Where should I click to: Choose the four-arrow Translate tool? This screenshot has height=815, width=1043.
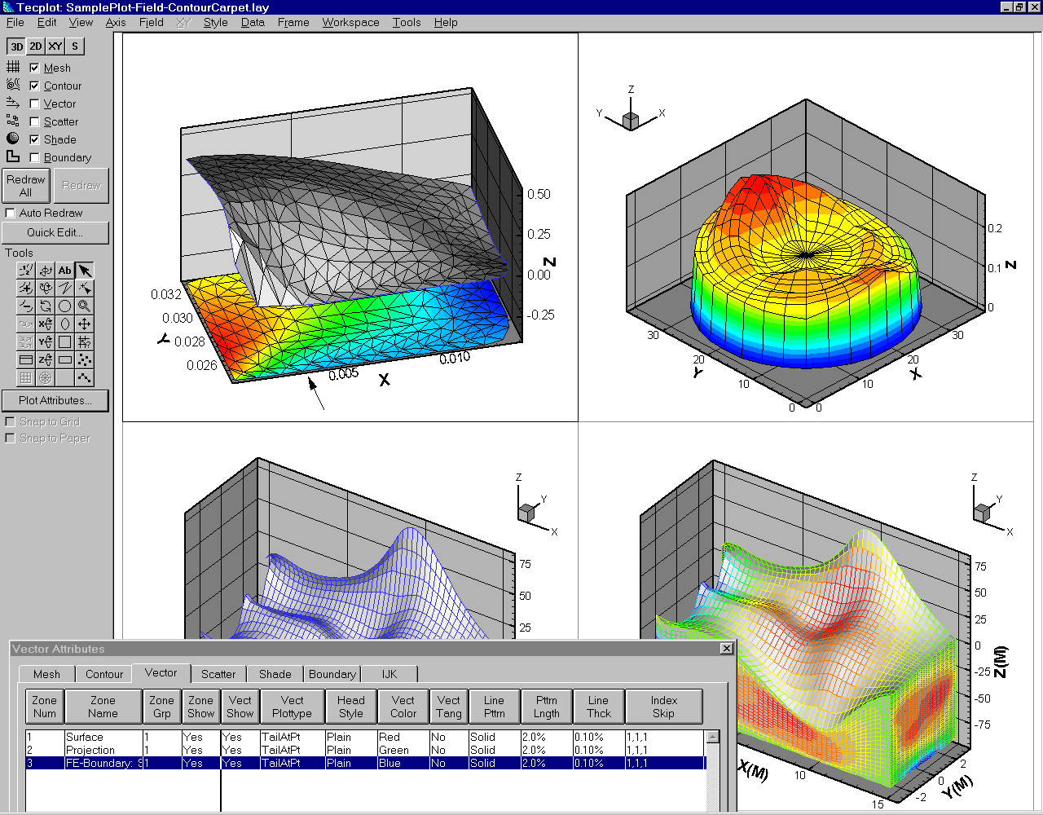click(85, 324)
